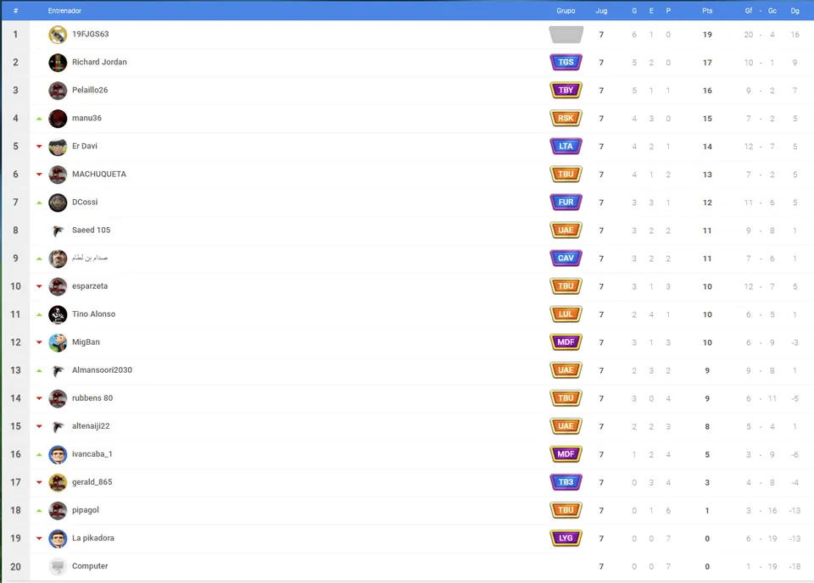
Task: Open Richard Jordan's avatar picture
Action: tap(58, 63)
